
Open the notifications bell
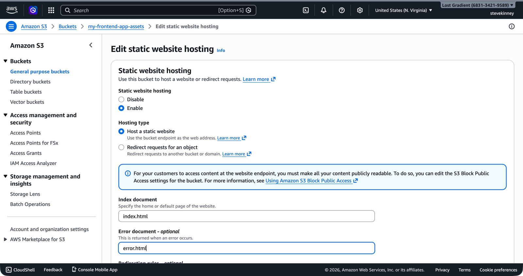click(x=324, y=10)
